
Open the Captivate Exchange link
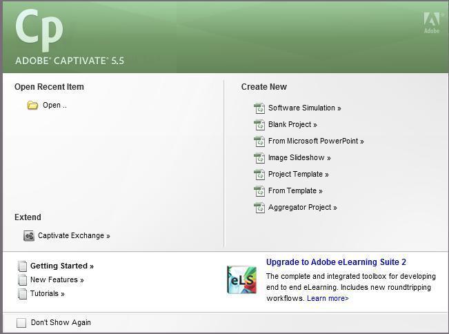point(74,236)
